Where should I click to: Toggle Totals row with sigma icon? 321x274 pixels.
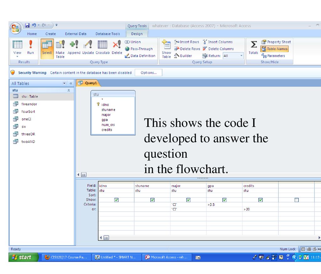pyautogui.click(x=253, y=47)
